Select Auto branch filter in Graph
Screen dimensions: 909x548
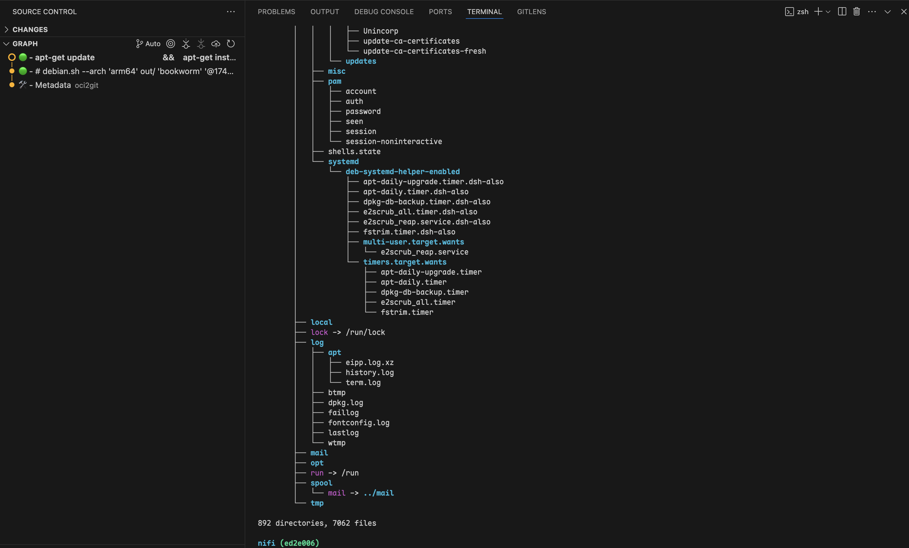(x=148, y=44)
